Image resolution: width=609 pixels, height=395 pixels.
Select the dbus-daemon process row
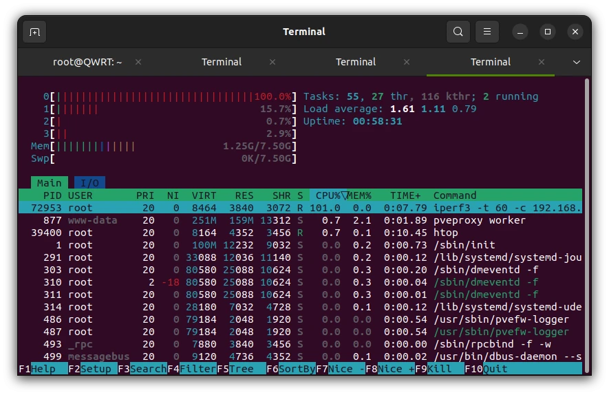[x=300, y=356]
